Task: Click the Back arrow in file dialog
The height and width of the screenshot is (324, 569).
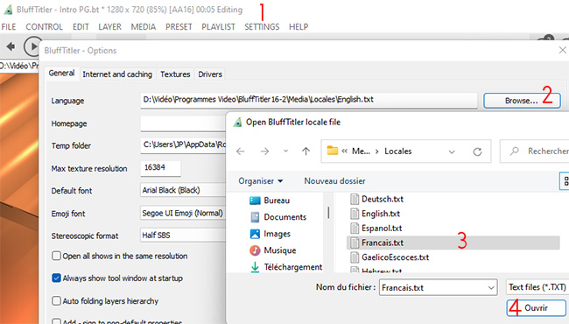Action: [x=241, y=151]
